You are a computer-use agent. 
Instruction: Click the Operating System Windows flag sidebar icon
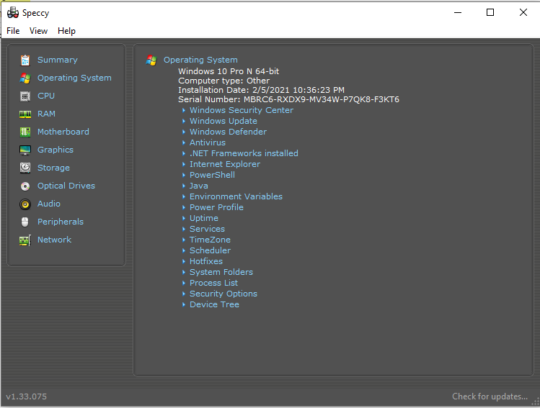click(x=25, y=78)
